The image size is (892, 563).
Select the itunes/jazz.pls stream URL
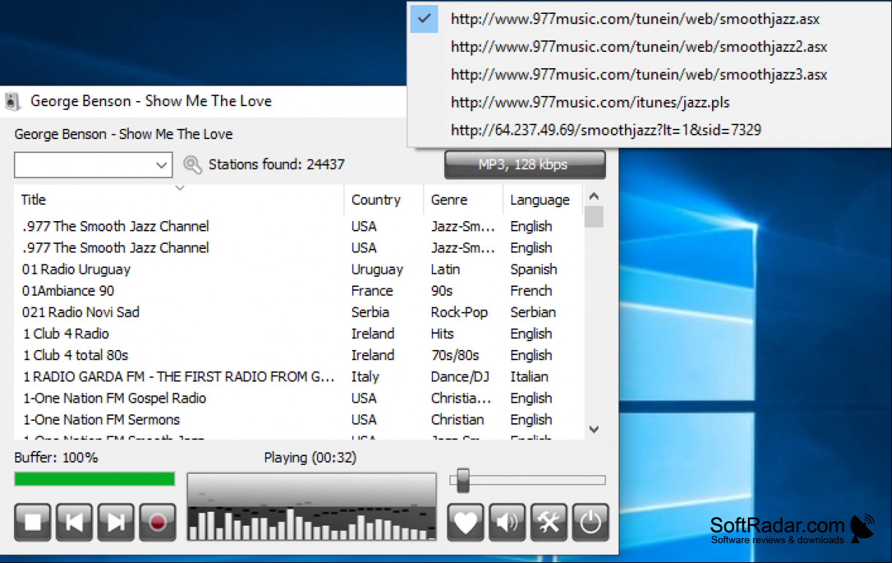590,102
